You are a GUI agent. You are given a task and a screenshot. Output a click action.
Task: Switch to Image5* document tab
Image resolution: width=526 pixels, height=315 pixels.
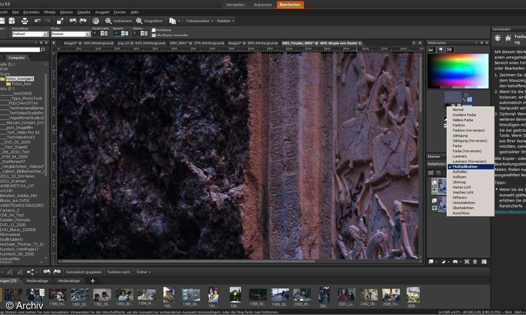point(253,43)
